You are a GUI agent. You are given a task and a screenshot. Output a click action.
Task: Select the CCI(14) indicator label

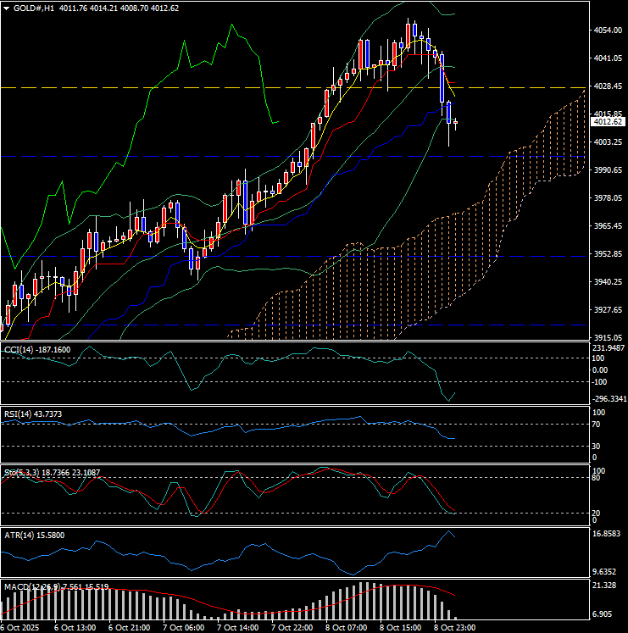point(22,349)
